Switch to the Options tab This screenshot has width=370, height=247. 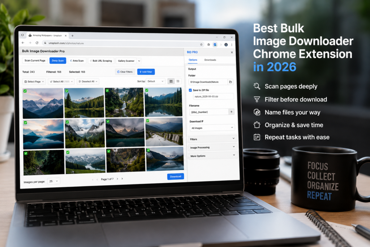click(193, 60)
